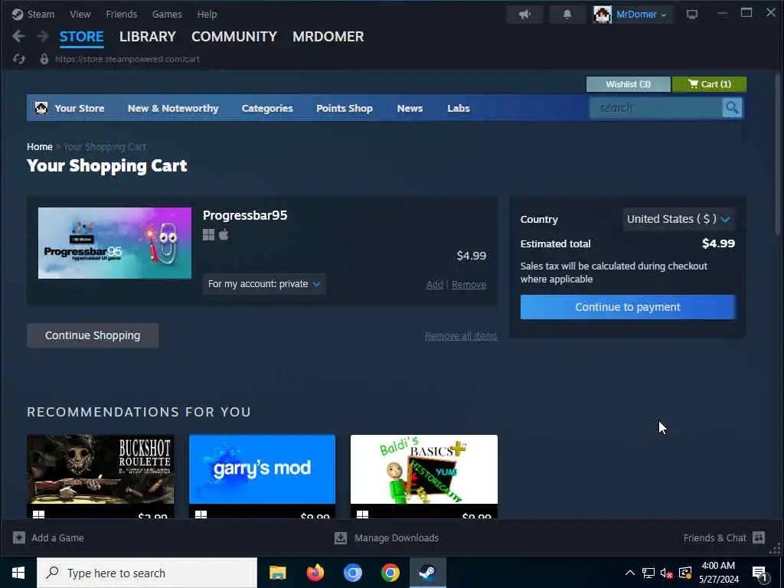Click the store URL address text

(x=127, y=59)
